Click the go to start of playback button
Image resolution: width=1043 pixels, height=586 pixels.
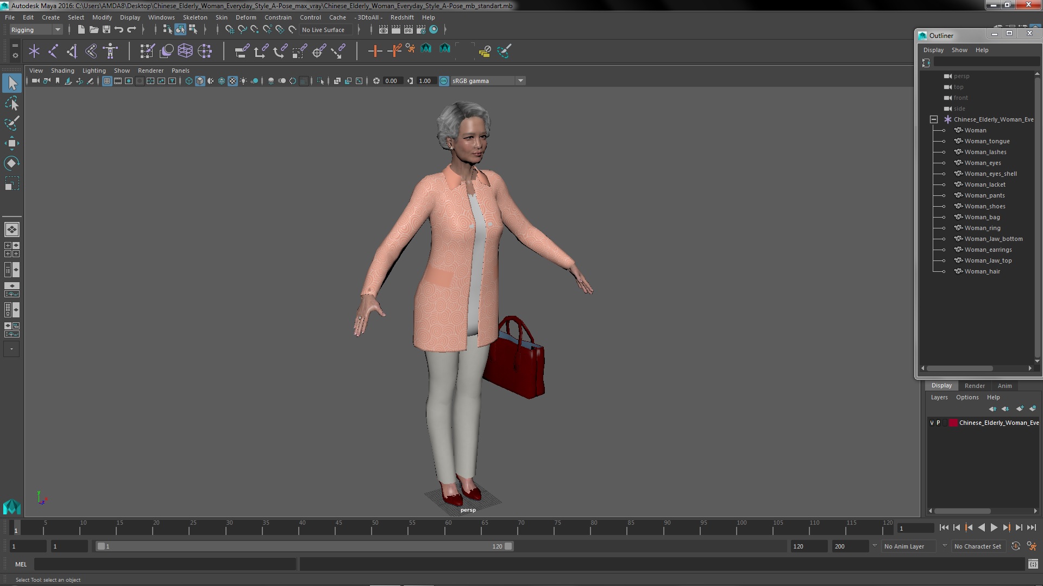click(x=944, y=527)
